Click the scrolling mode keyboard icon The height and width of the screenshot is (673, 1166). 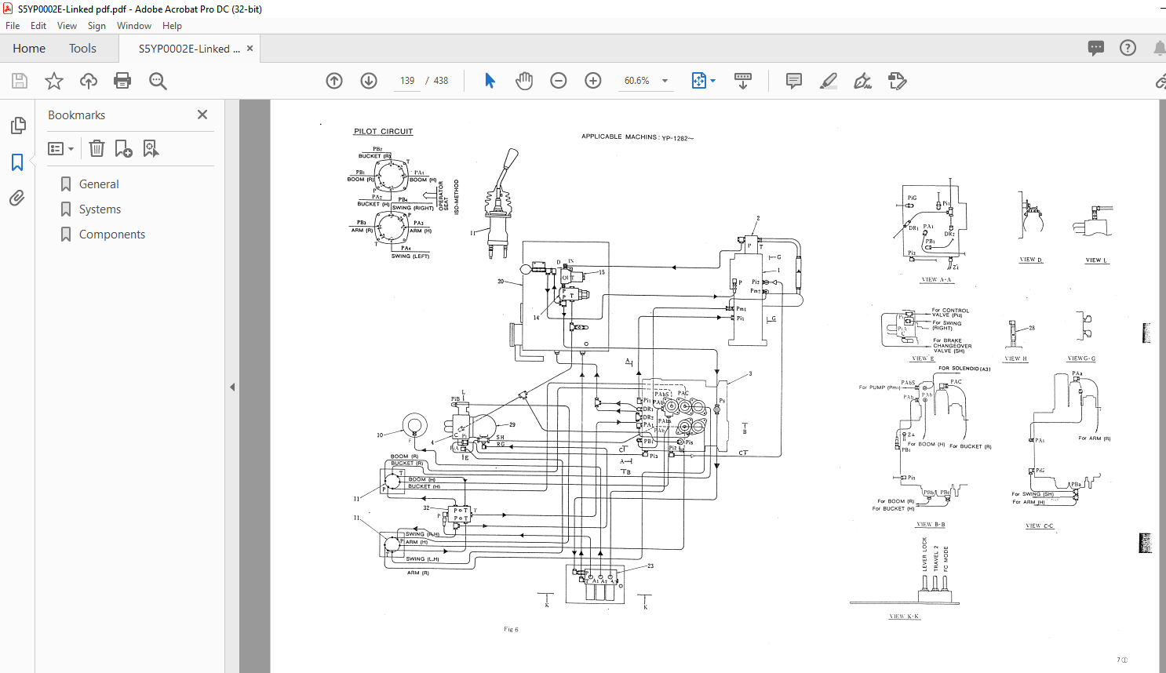click(742, 81)
